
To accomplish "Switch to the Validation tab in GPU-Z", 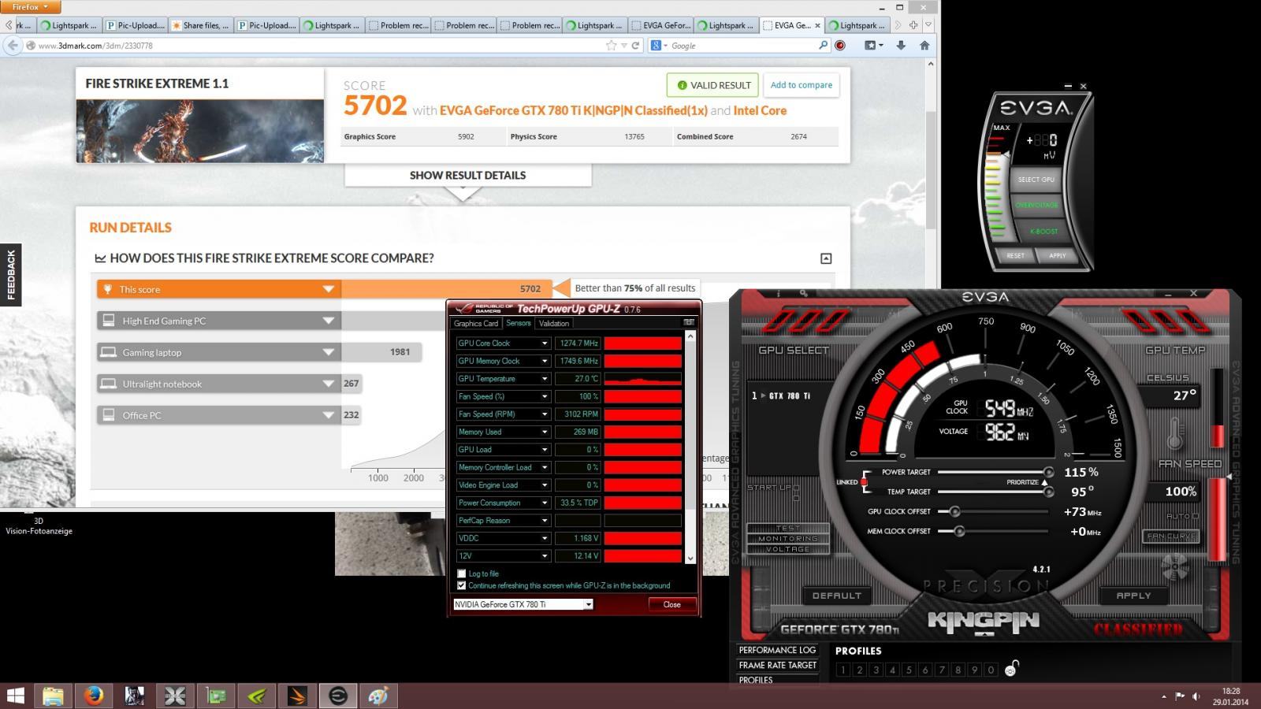I will tap(553, 323).
